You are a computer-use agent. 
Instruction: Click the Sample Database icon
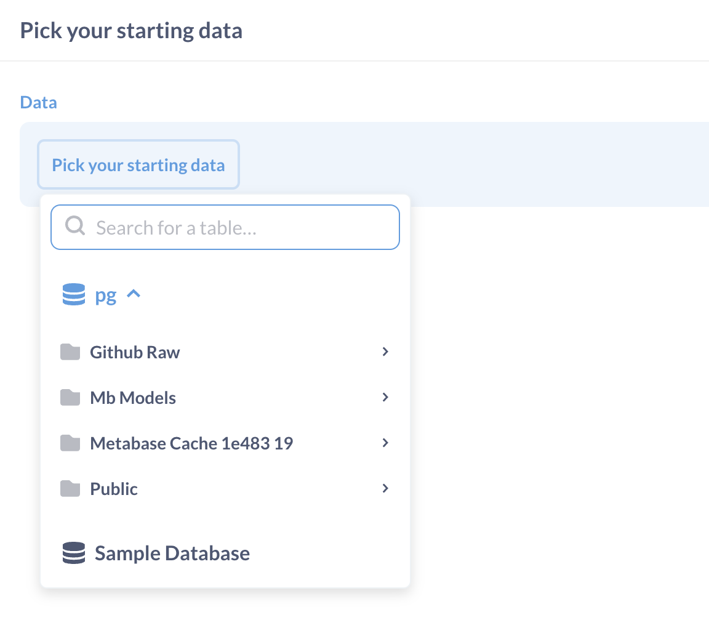pyautogui.click(x=73, y=553)
